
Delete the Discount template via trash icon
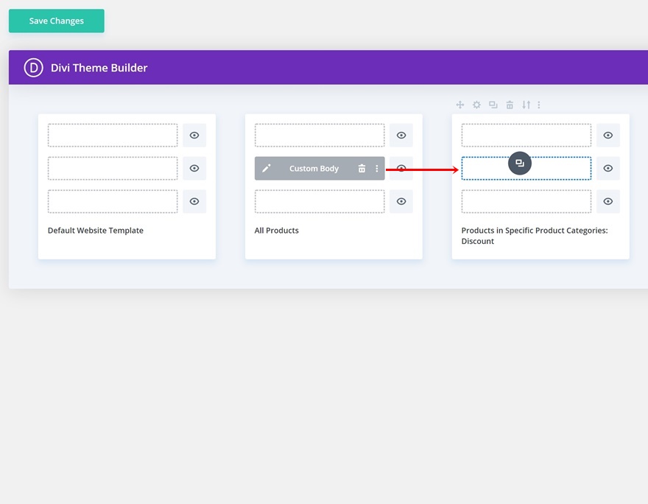pos(510,105)
